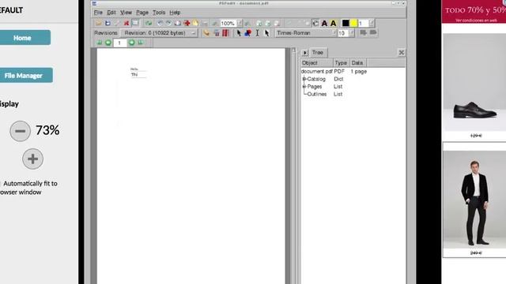Select the red and blue object tool
Image resolution: width=506 pixels, height=284 pixels.
click(x=247, y=33)
